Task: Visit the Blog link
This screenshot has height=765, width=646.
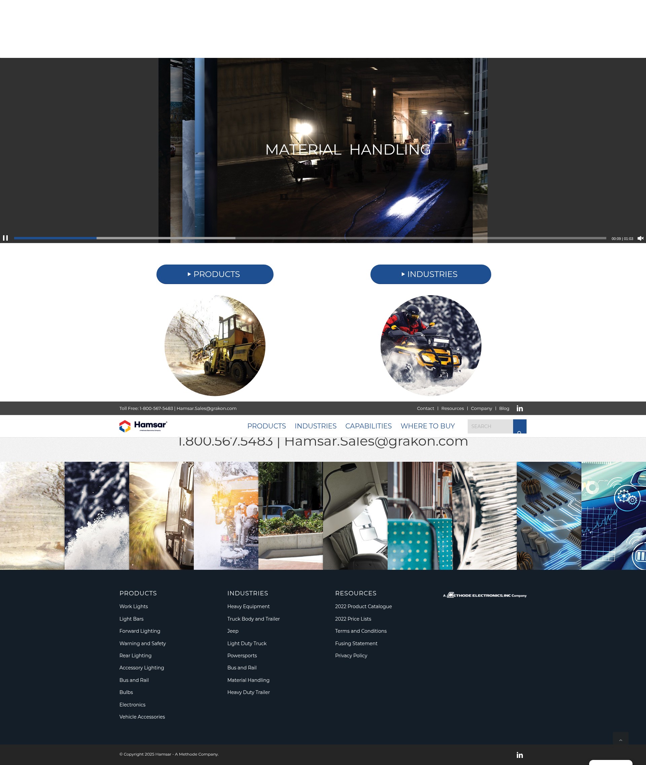Action: 504,408
